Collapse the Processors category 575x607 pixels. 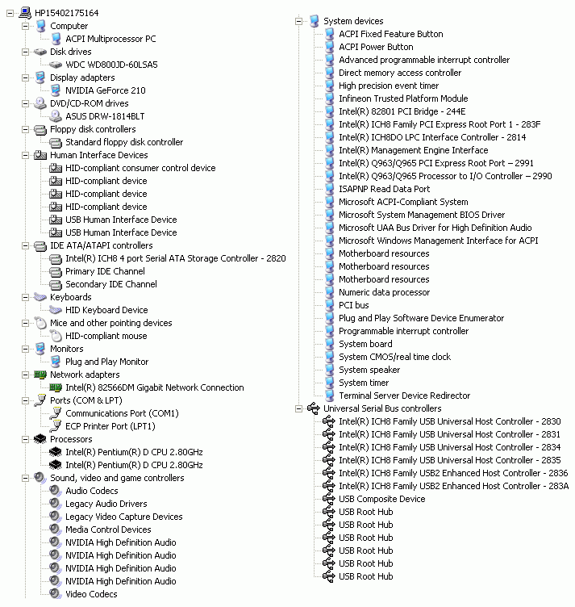[x=26, y=439]
